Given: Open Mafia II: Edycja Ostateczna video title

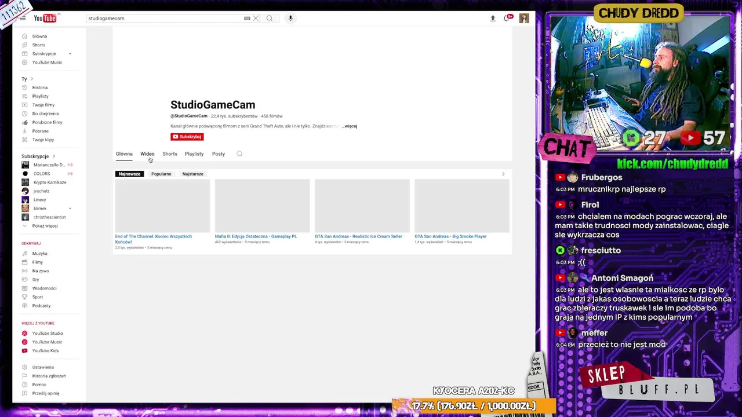Looking at the screenshot, I should [256, 236].
